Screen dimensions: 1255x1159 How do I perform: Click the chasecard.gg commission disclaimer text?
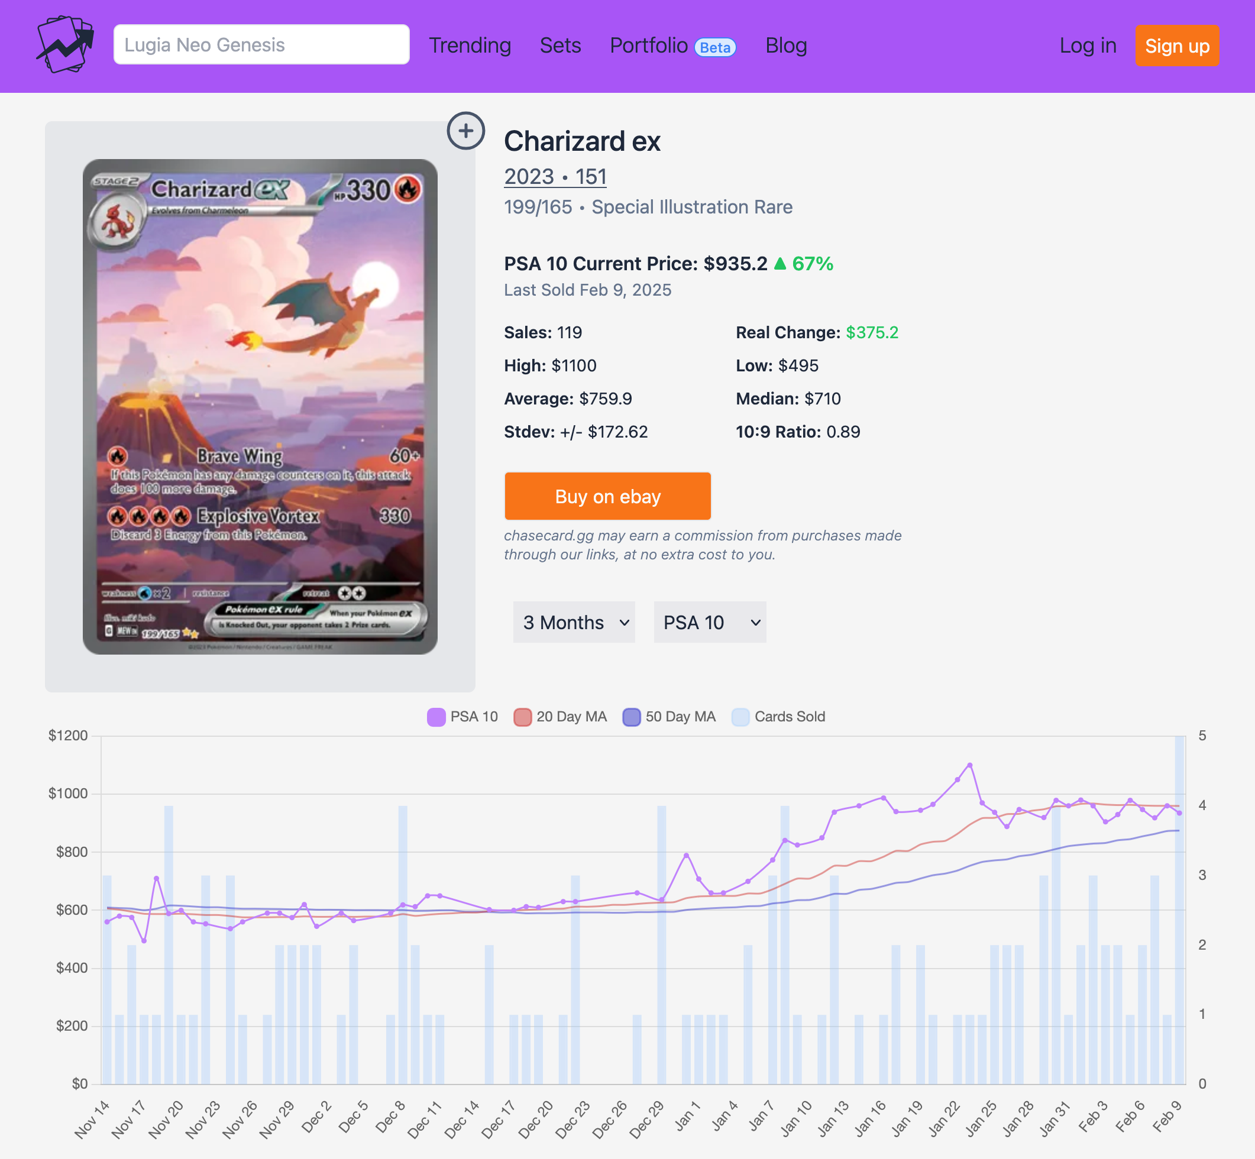[x=703, y=545]
